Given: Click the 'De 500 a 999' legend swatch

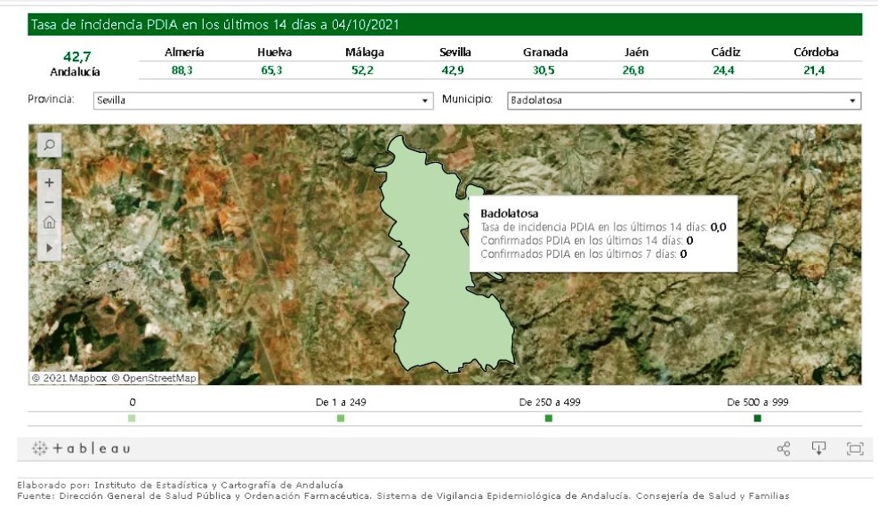Looking at the screenshot, I should click(x=757, y=418).
